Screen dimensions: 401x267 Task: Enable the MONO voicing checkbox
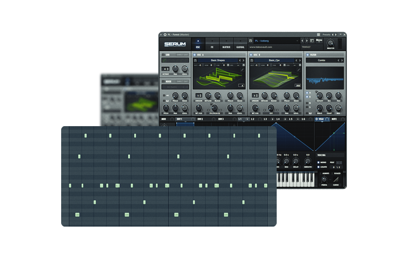click(318, 162)
